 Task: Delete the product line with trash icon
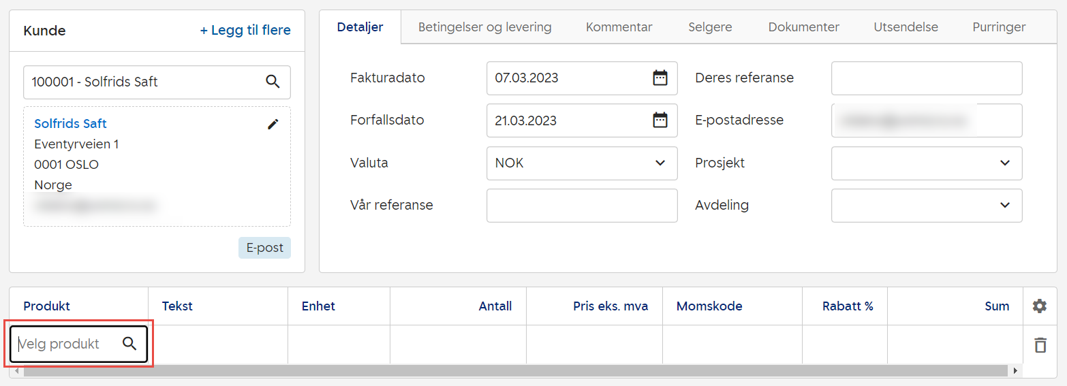coord(1040,345)
